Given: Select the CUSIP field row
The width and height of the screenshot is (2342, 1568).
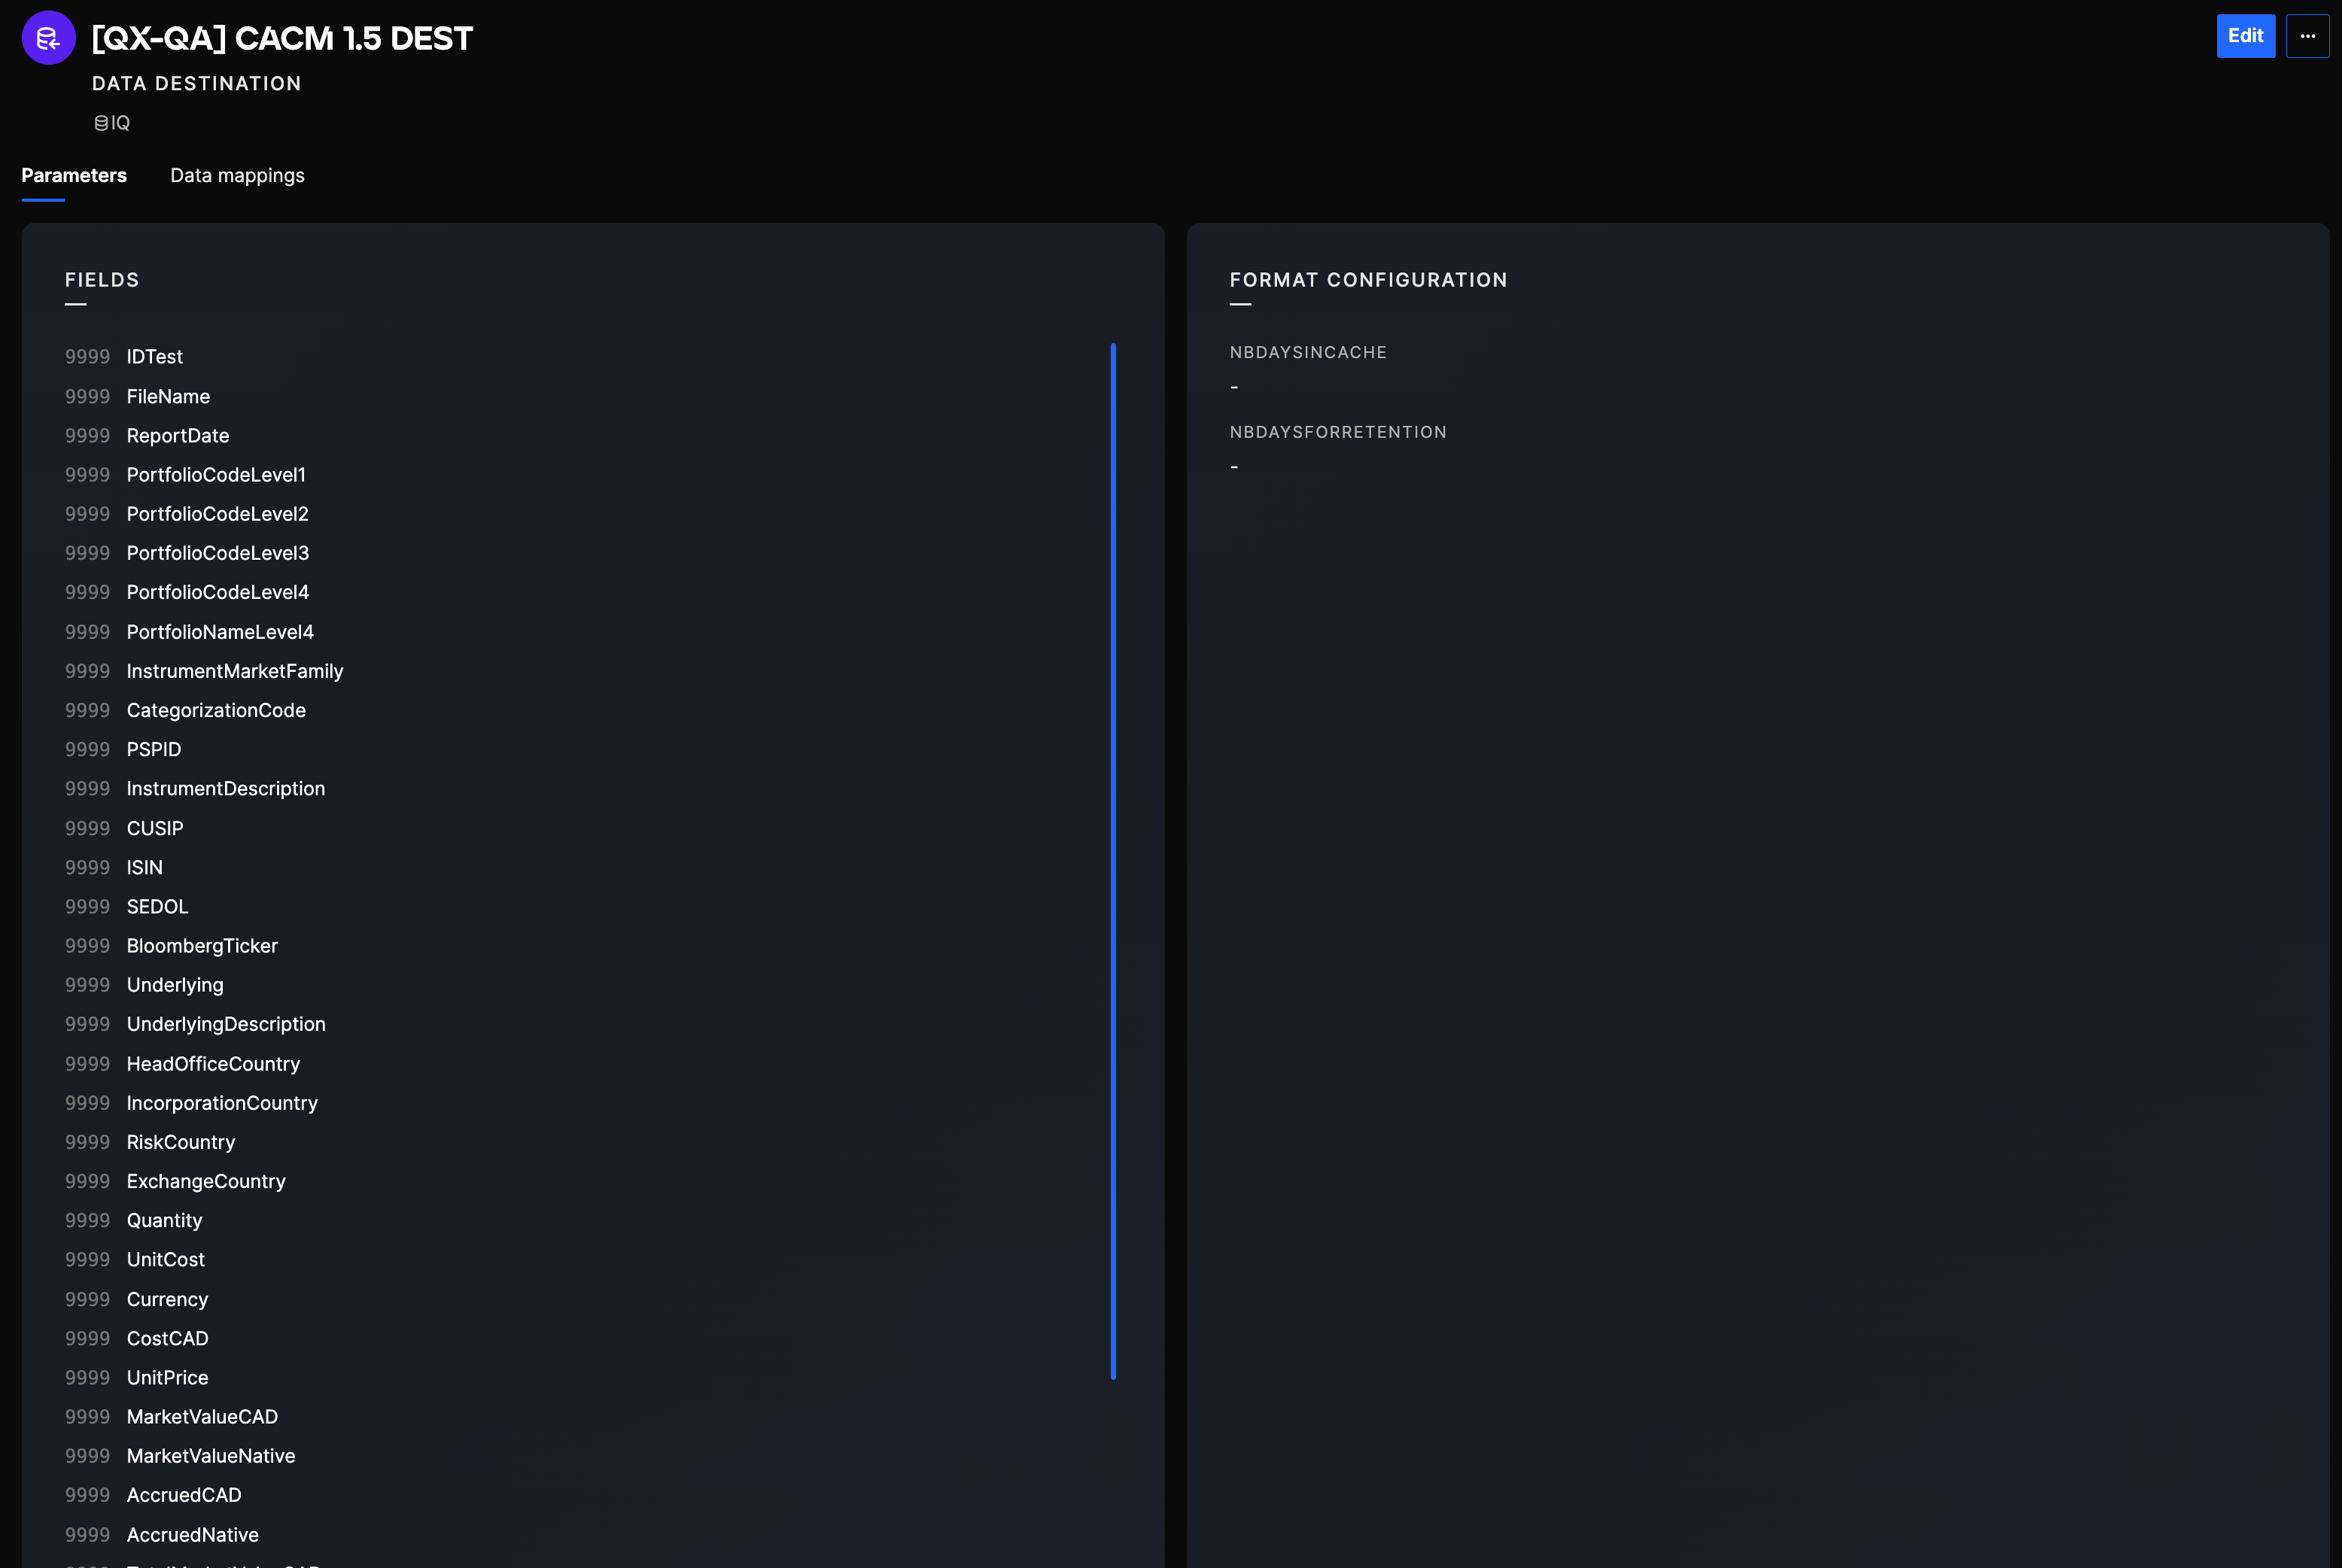Looking at the screenshot, I should pyautogui.click(x=155, y=828).
